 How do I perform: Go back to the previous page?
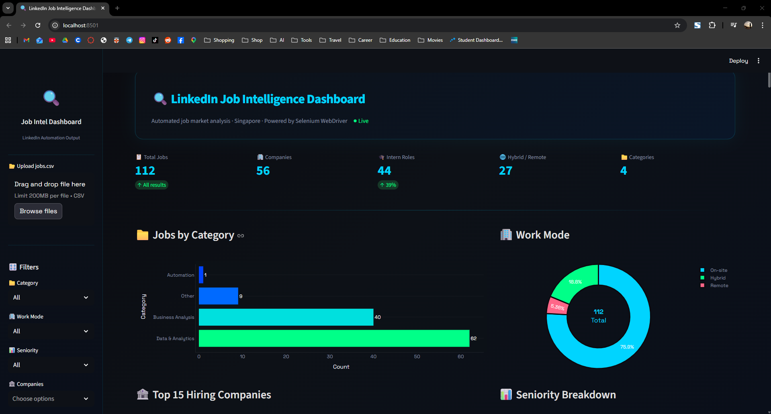coord(9,25)
